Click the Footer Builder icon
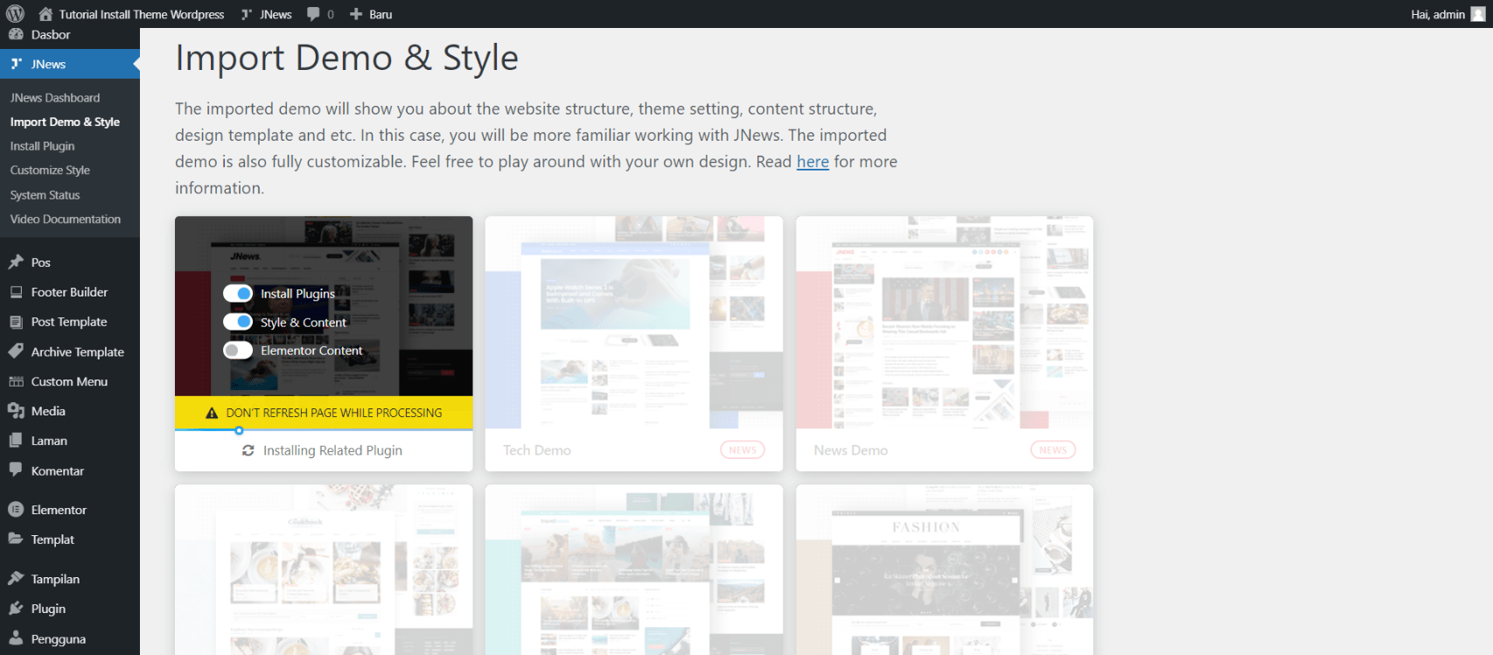 point(16,292)
